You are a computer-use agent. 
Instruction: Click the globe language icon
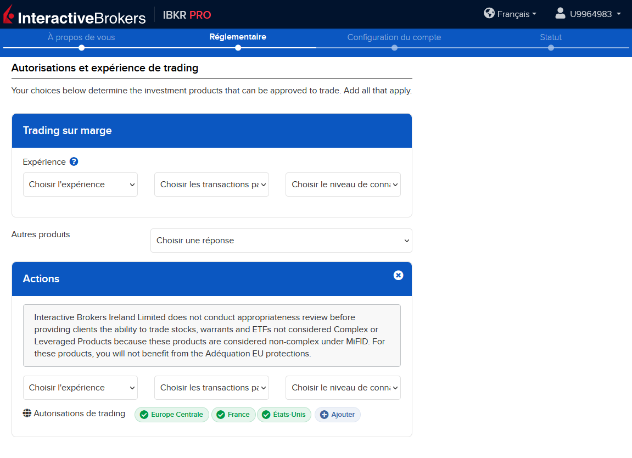[489, 13]
